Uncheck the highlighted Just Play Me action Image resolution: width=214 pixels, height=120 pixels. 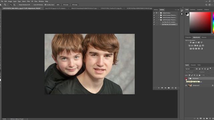coord(154,24)
